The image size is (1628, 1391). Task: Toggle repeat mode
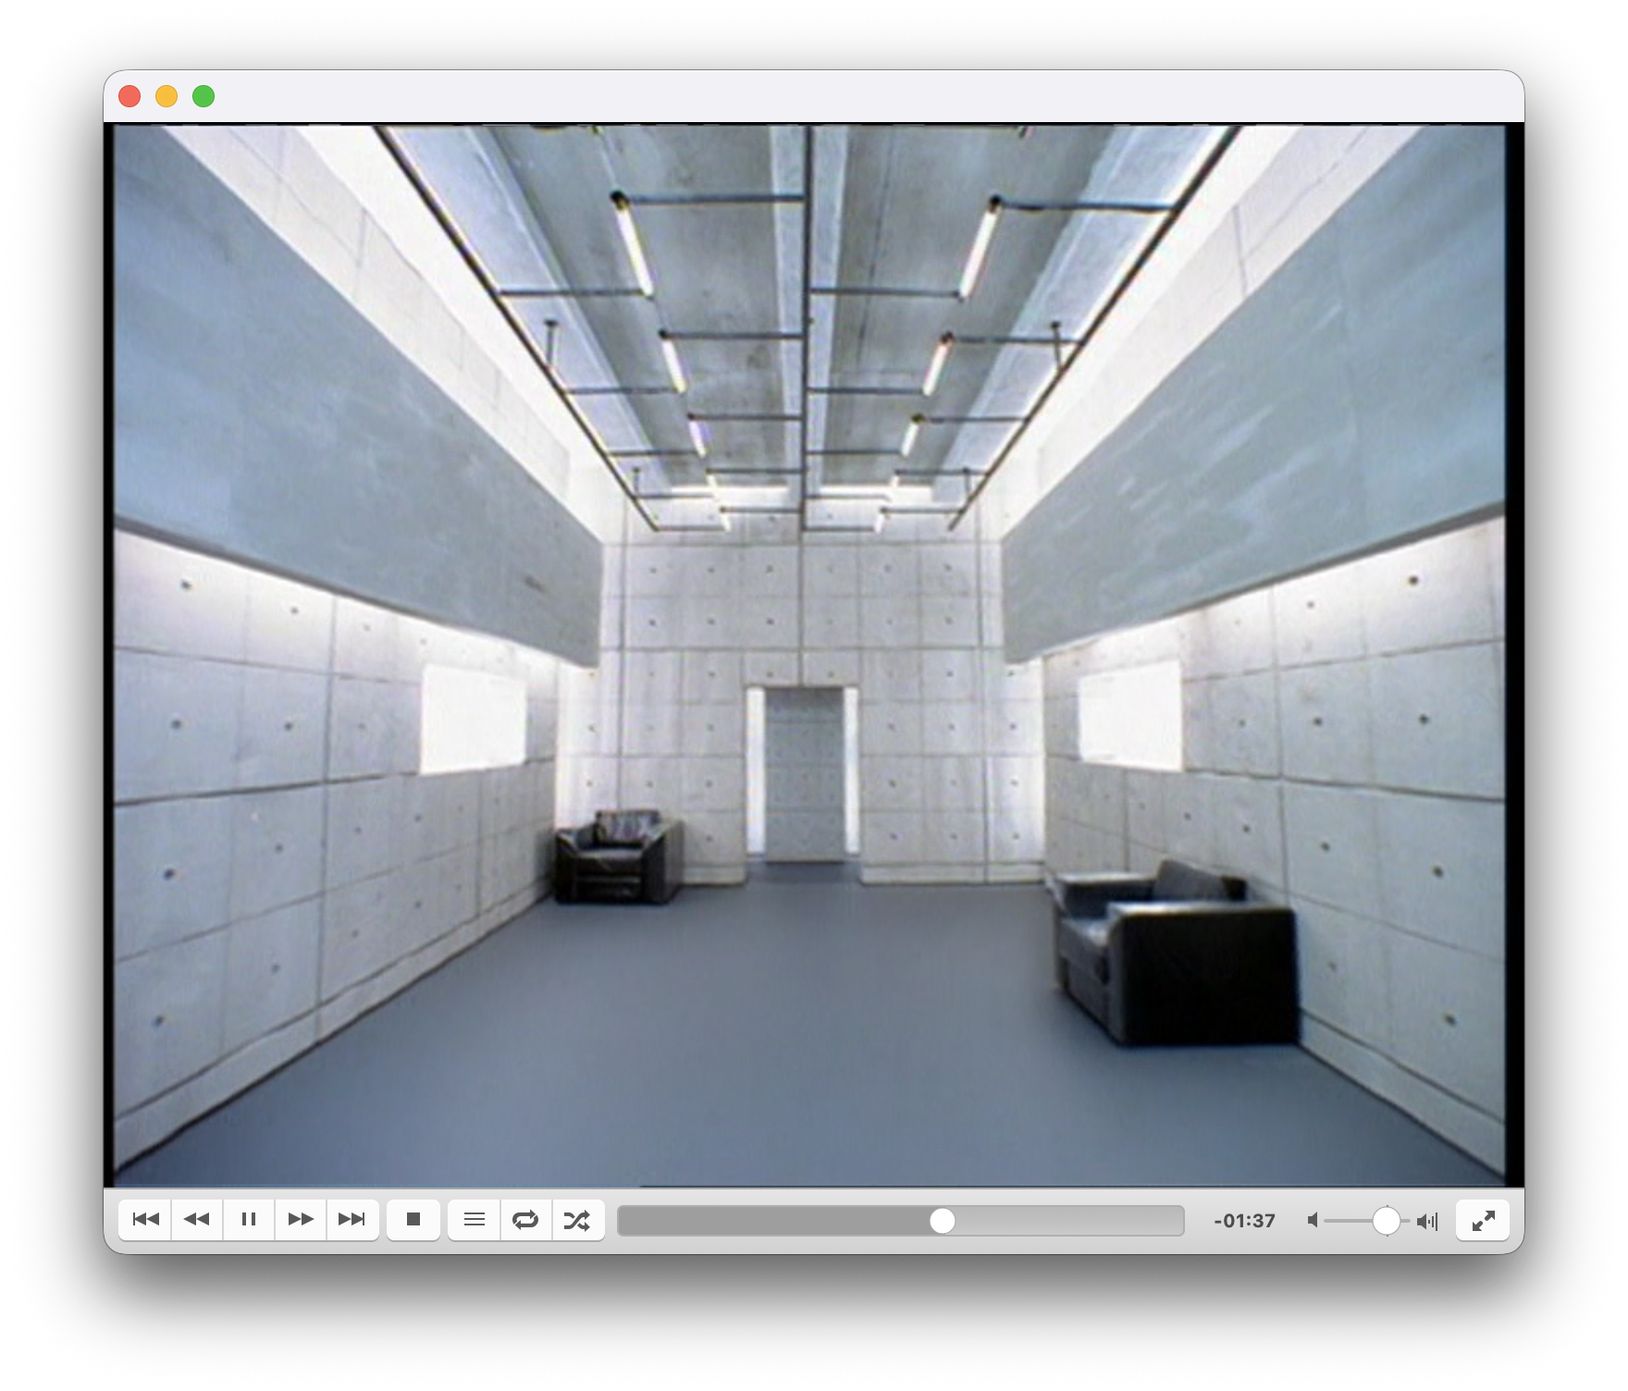click(526, 1220)
